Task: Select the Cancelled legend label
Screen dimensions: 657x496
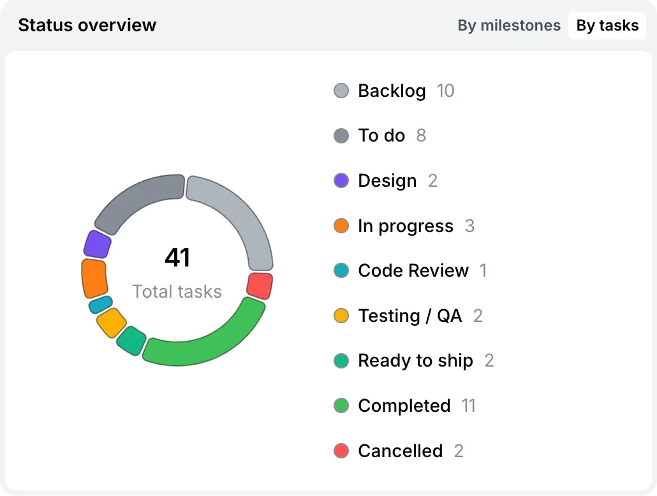Action: click(400, 451)
